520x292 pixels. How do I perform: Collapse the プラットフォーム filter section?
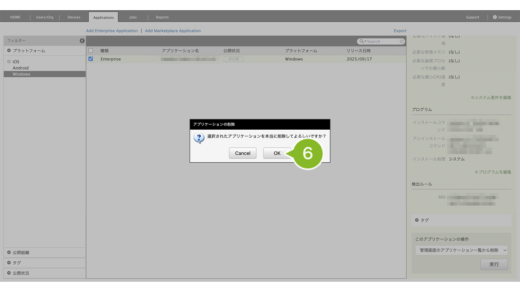tap(9, 51)
